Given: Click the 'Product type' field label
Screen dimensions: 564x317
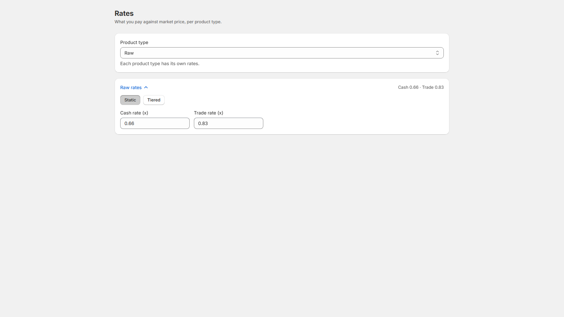Looking at the screenshot, I should [x=134, y=42].
